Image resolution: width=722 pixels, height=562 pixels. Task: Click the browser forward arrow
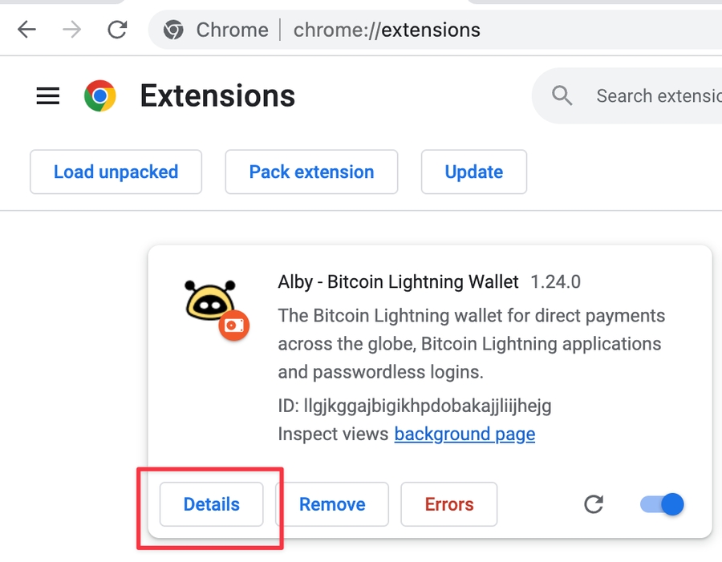click(x=72, y=30)
